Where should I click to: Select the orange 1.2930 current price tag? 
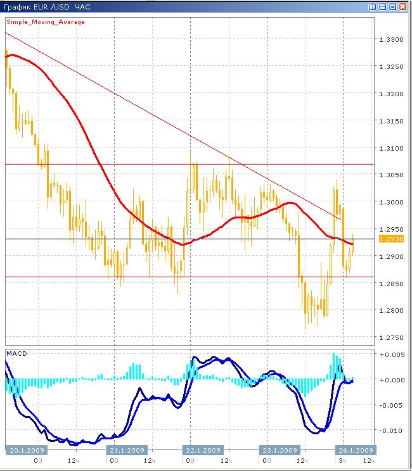click(x=387, y=239)
